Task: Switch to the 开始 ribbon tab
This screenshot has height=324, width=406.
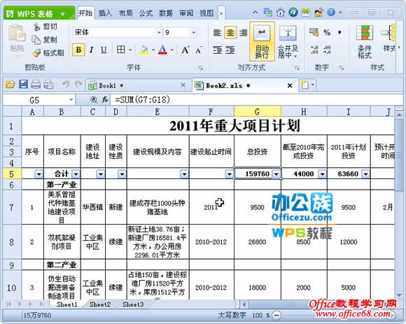Action: [85, 13]
